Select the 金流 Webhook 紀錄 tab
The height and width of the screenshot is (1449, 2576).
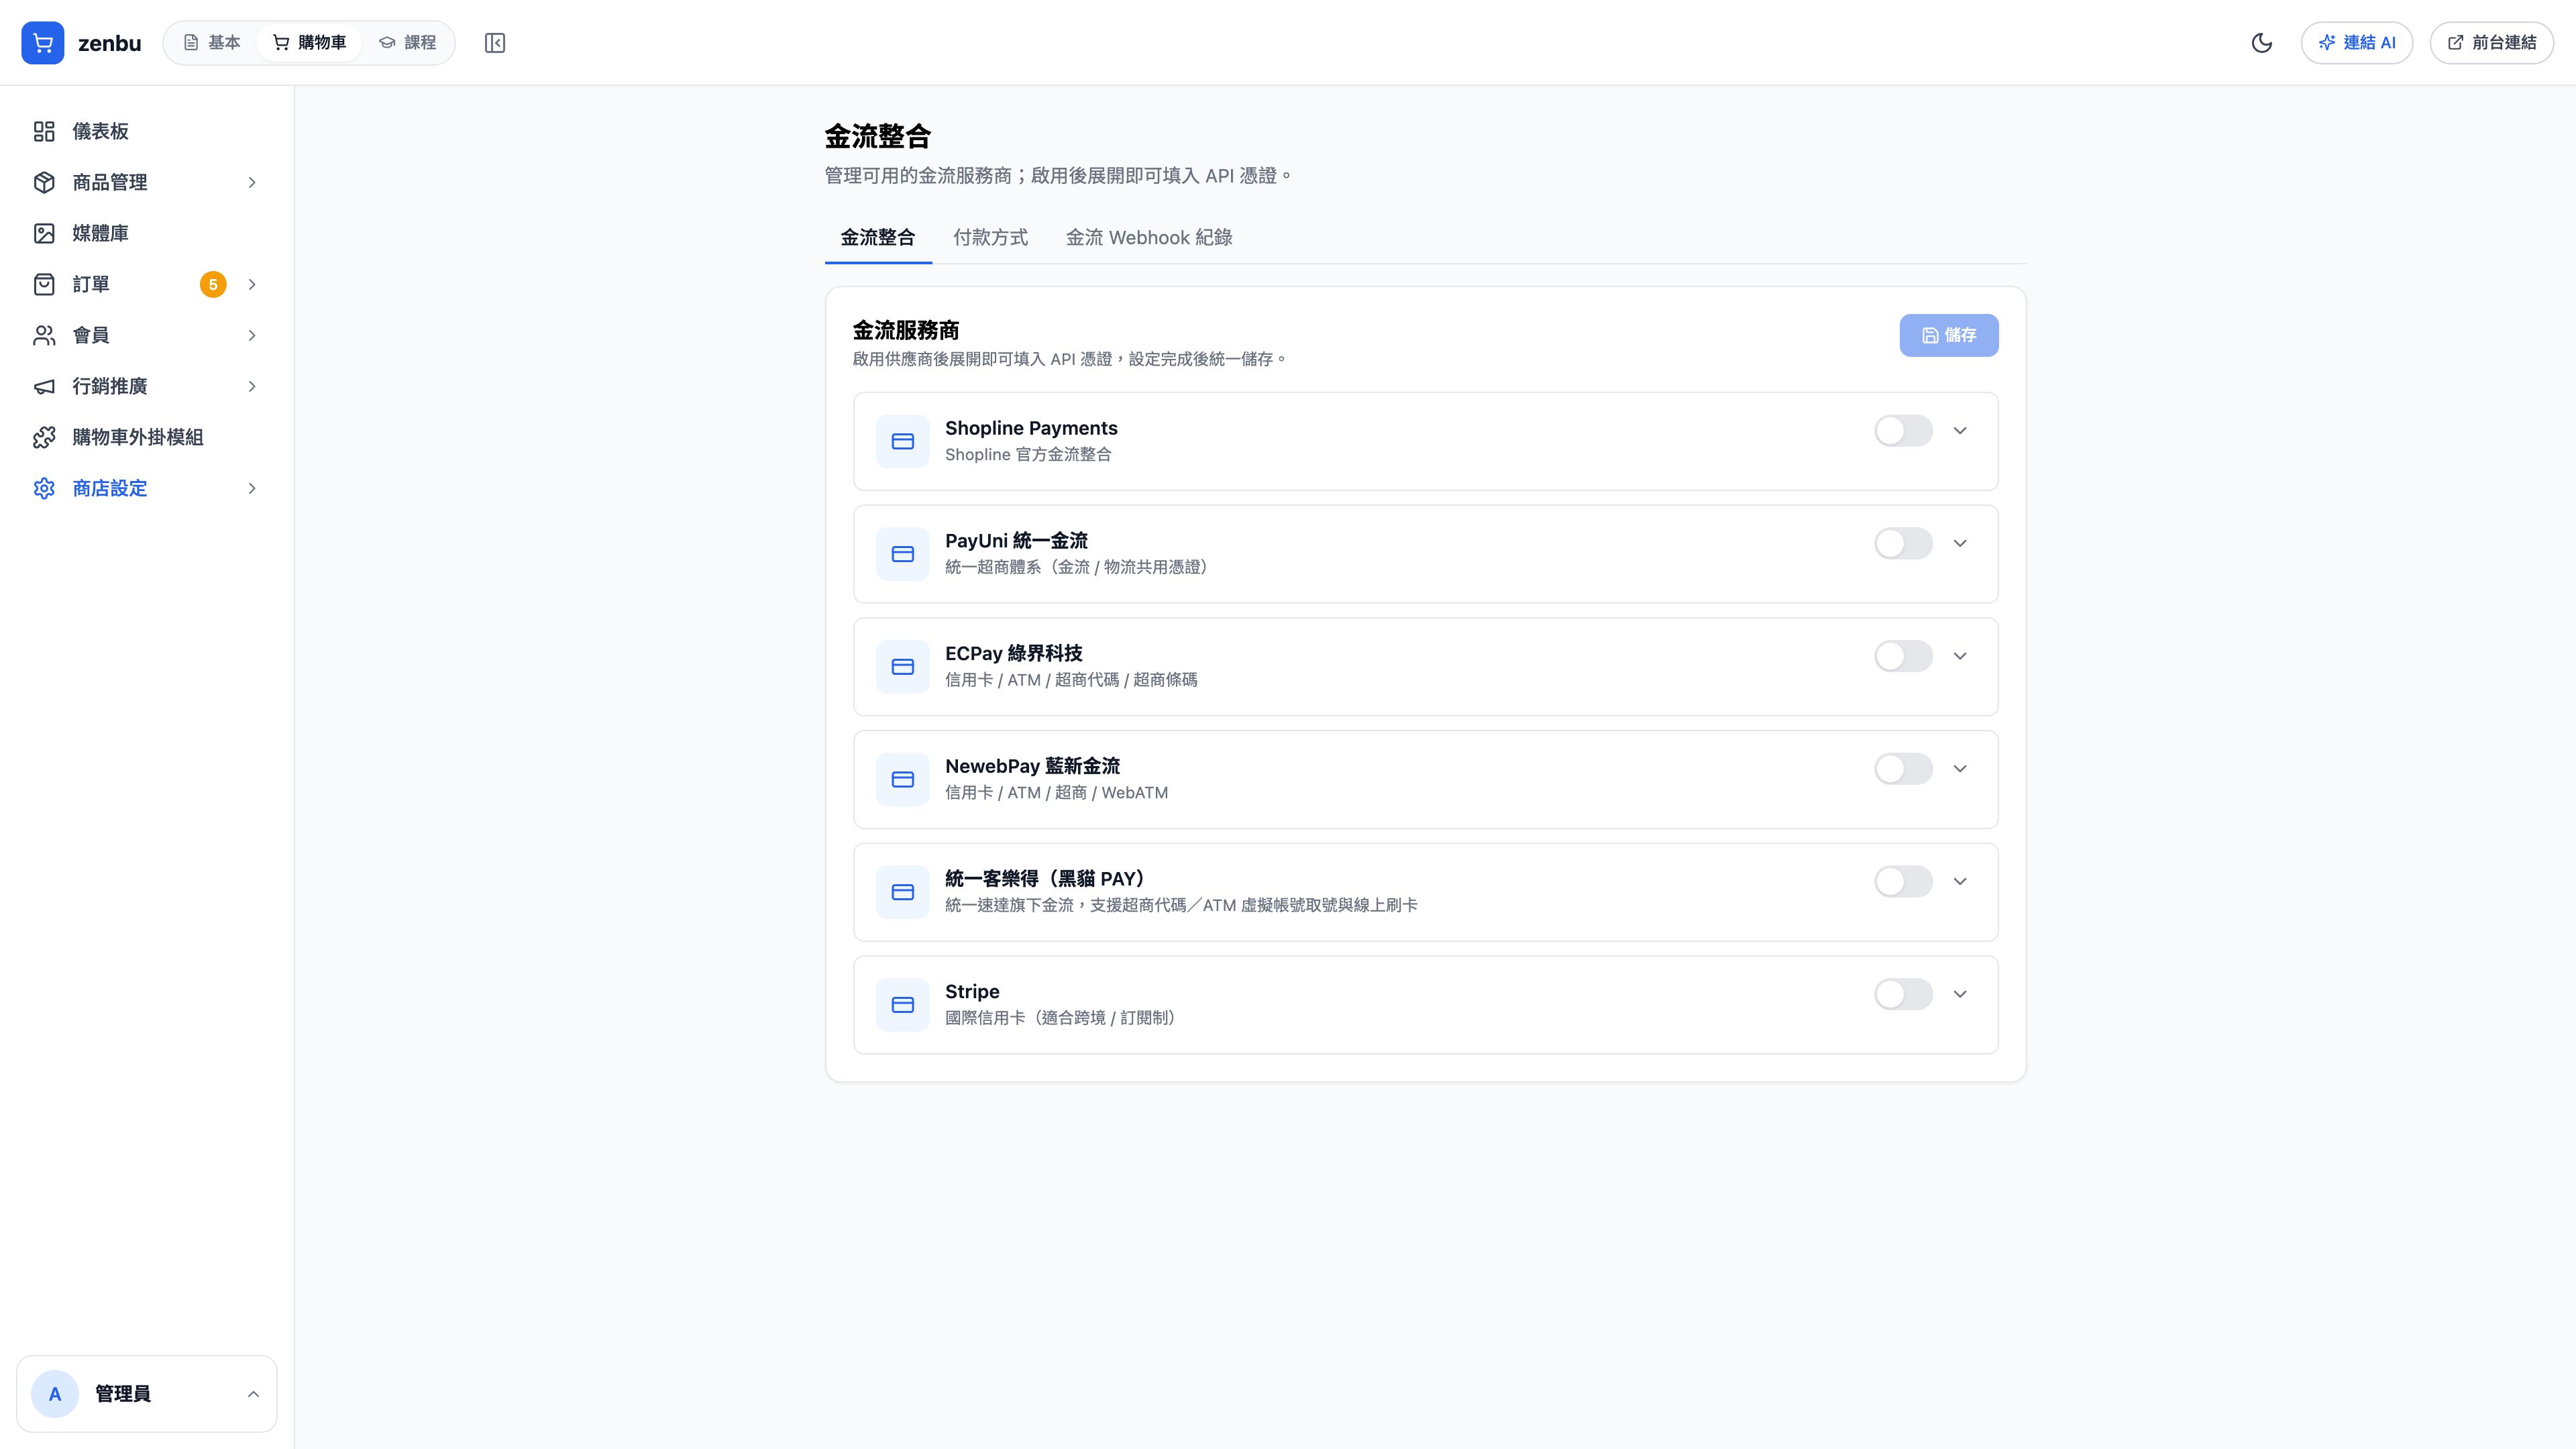(x=1149, y=238)
